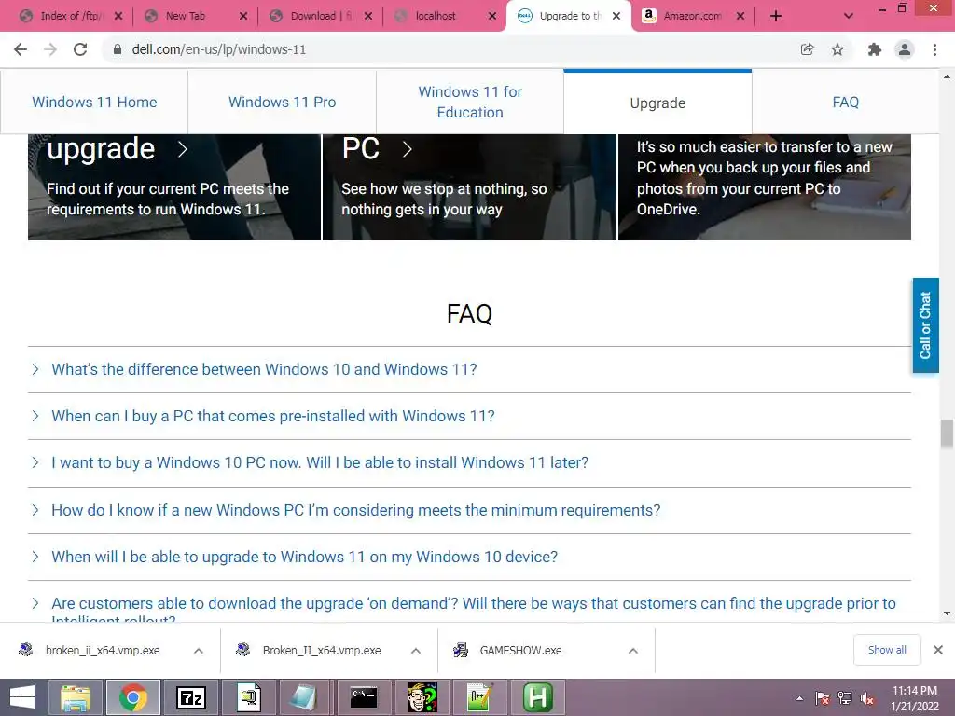The image size is (955, 716).
Task: Expand the buy a Windows 10 PC now question
Action: [469, 462]
